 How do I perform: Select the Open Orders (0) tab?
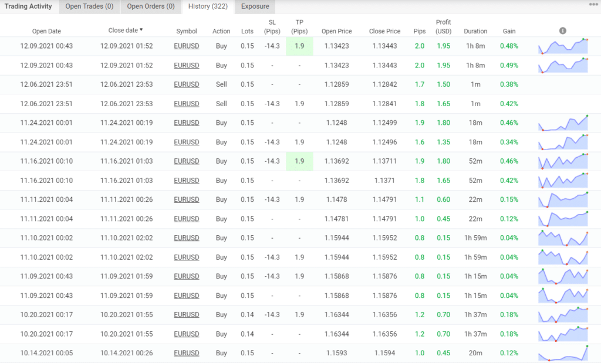click(x=151, y=6)
